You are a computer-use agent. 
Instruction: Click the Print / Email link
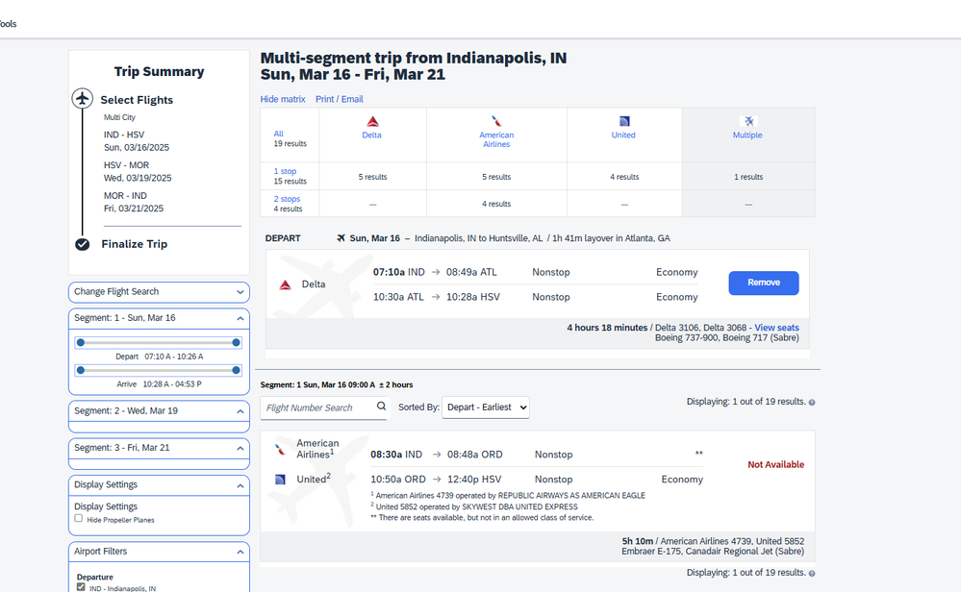tap(339, 99)
